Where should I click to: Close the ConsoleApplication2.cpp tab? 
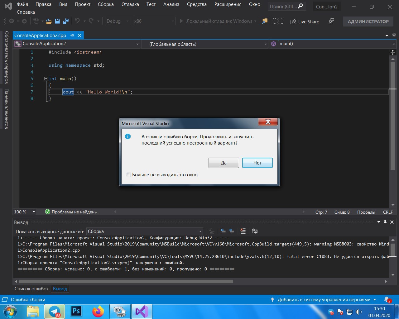tap(79, 36)
